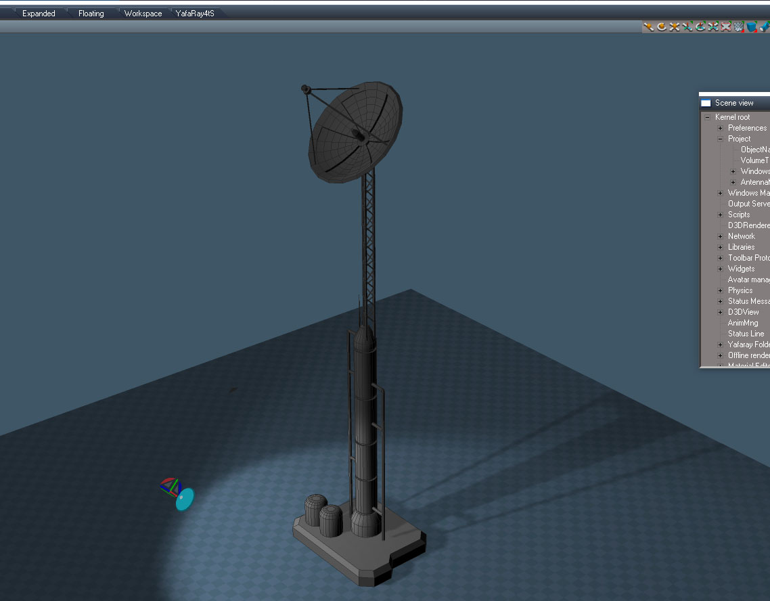Viewport: 770px width, 601px height.
Task: Select the cyan spotlight in the viewport
Action: click(185, 499)
